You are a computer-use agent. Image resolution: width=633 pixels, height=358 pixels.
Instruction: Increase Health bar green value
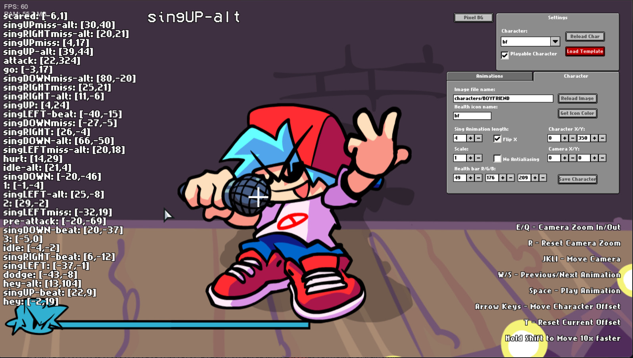503,178
